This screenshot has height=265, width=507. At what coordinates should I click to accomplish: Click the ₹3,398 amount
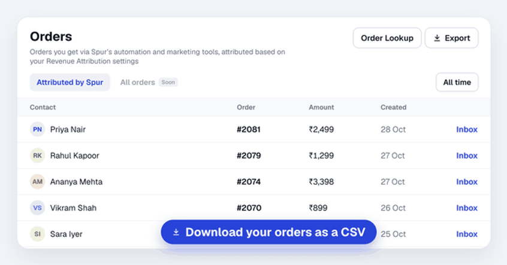pyautogui.click(x=321, y=182)
